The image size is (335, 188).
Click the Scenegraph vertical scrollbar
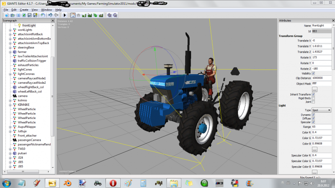pyautogui.click(x=53, y=96)
